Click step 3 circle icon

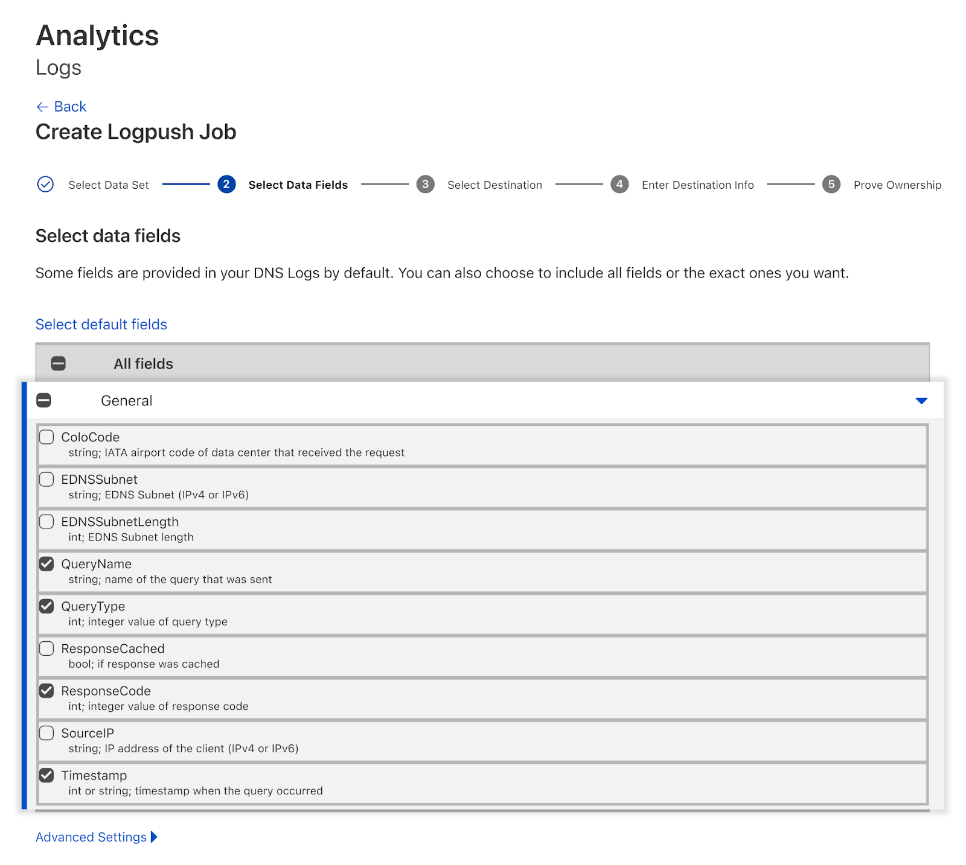coord(426,184)
